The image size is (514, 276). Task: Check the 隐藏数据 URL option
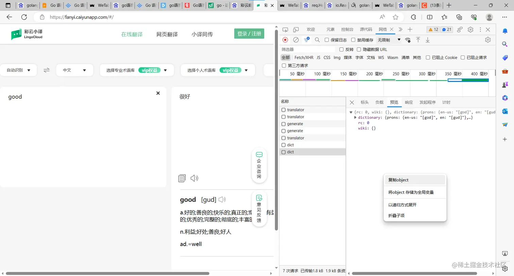click(x=359, y=49)
